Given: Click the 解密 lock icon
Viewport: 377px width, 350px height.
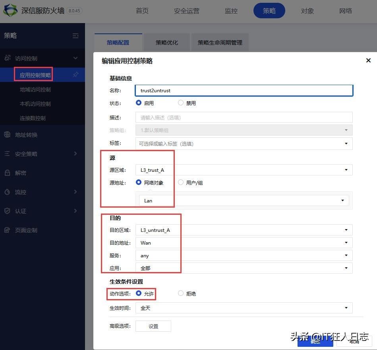Looking at the screenshot, I should coord(7,173).
